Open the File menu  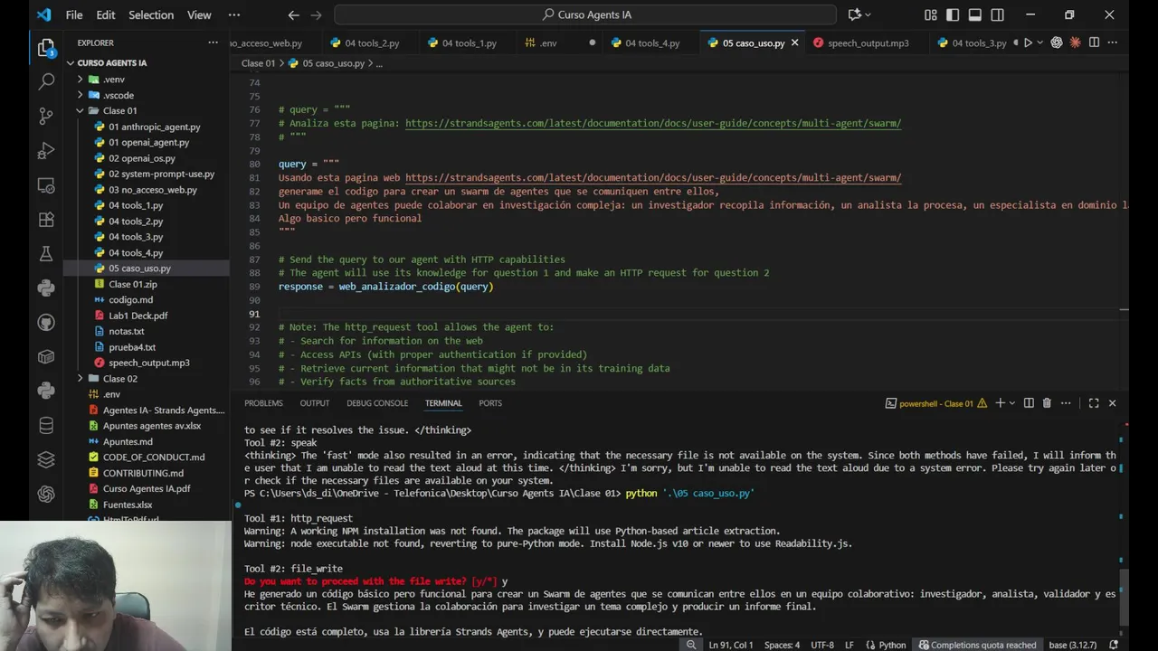pyautogui.click(x=74, y=14)
